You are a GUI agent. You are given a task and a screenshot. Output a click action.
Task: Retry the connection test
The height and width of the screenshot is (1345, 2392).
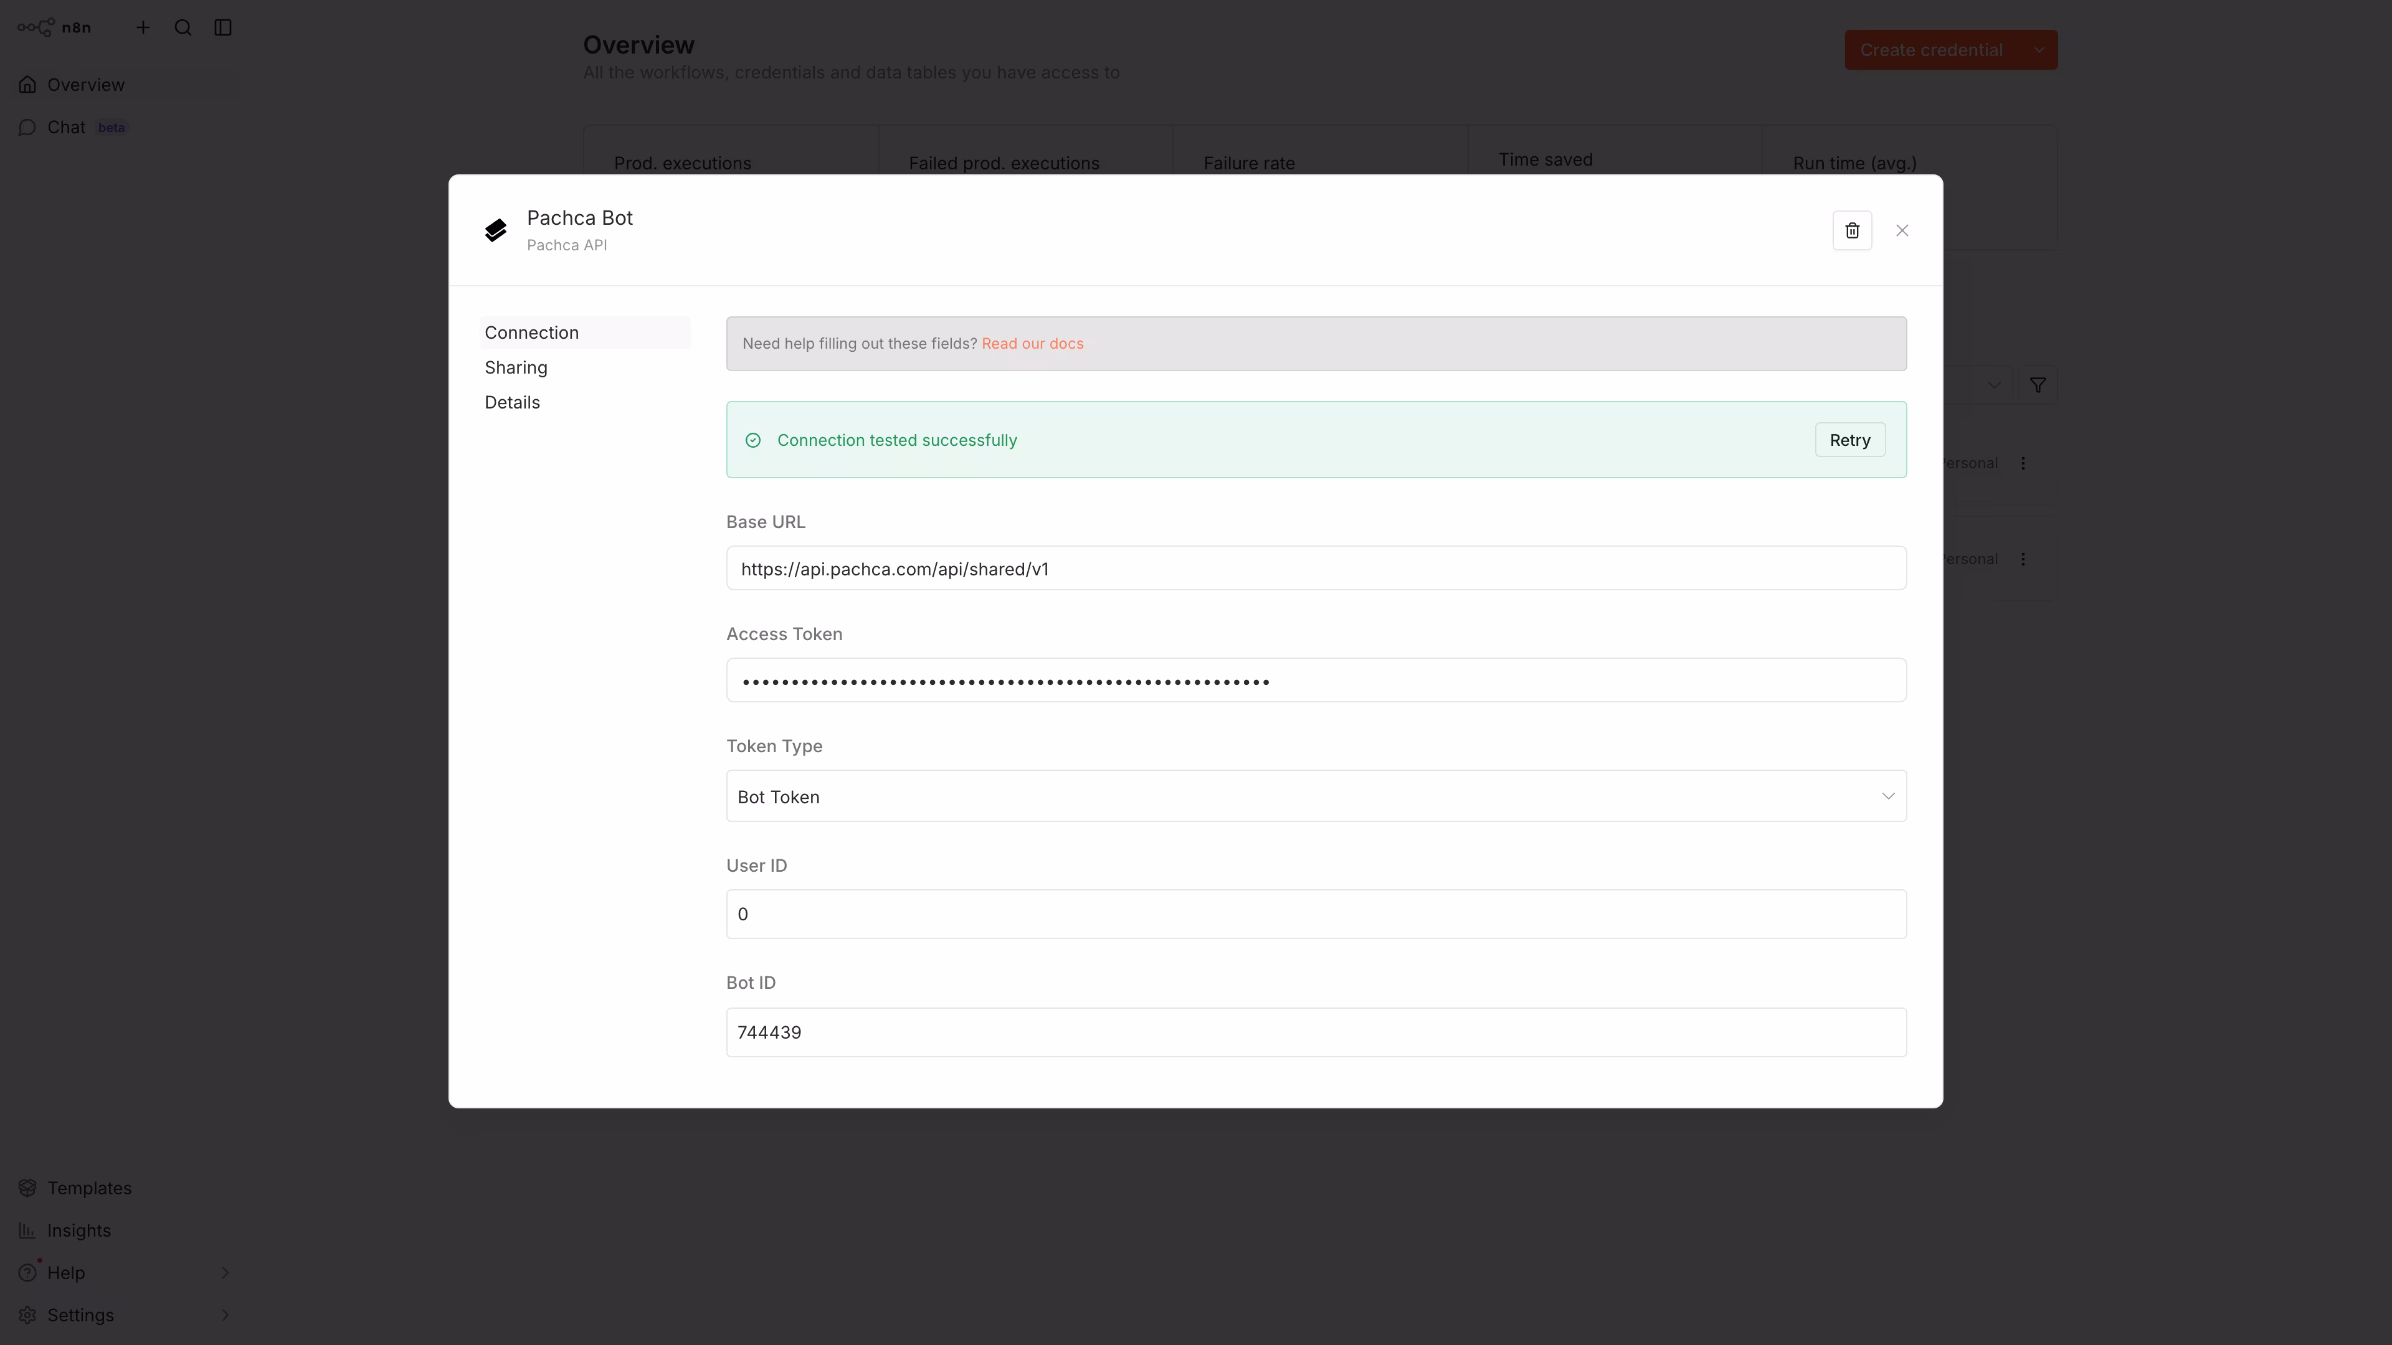[x=1849, y=440]
